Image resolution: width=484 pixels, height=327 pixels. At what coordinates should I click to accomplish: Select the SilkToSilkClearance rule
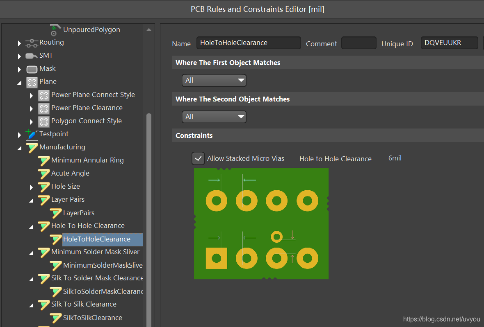(92, 318)
